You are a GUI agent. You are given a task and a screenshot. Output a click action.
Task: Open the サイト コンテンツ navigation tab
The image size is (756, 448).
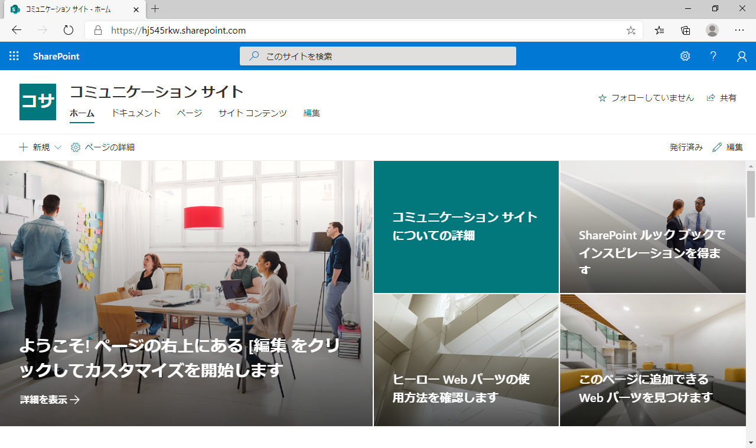(253, 113)
